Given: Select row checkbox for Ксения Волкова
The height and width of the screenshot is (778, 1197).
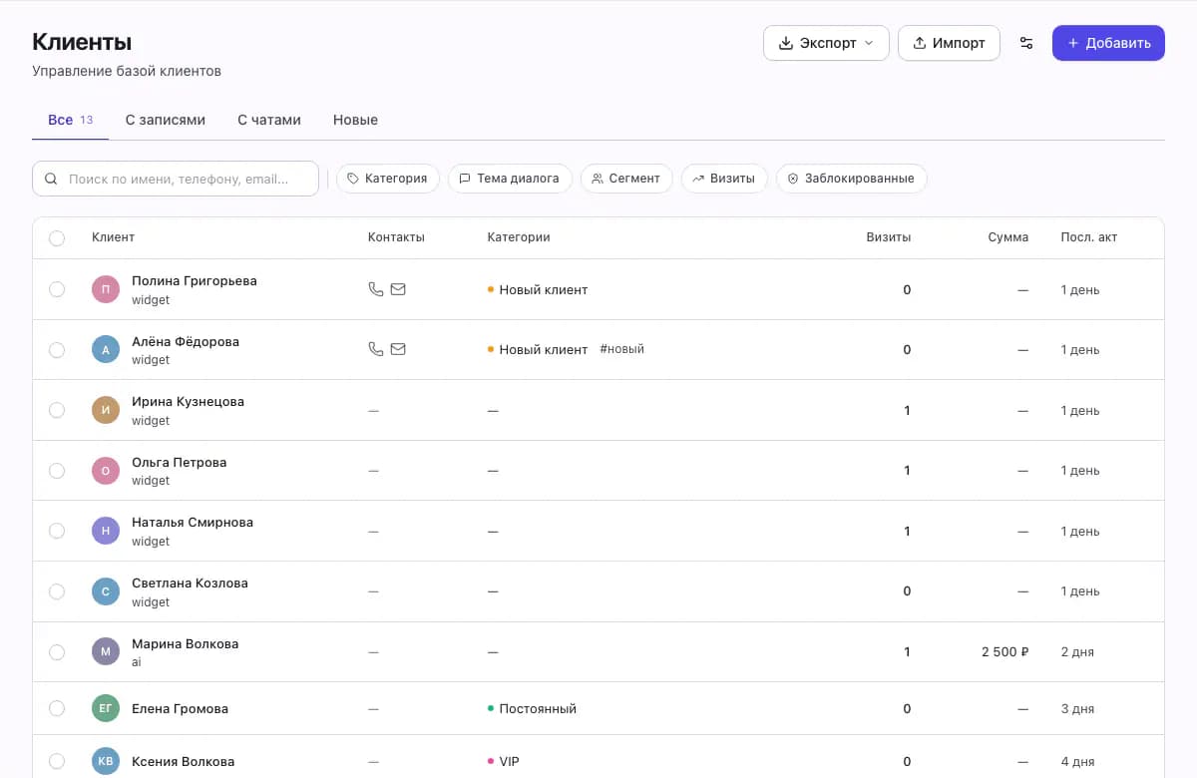Looking at the screenshot, I should 57,761.
